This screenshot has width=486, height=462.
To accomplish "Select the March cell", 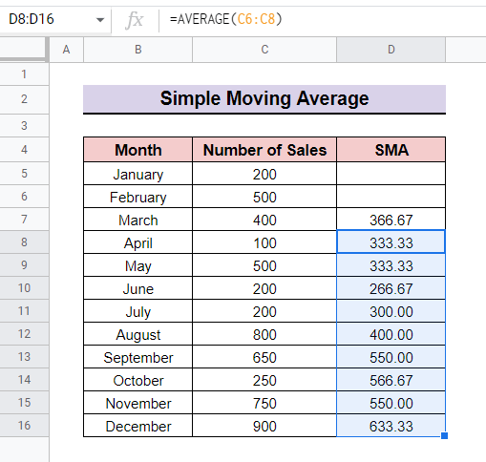I will click(137, 220).
